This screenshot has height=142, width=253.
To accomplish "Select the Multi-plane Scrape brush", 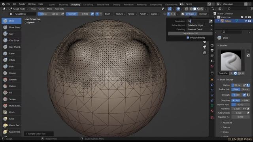I will click(x=11, y=106).
